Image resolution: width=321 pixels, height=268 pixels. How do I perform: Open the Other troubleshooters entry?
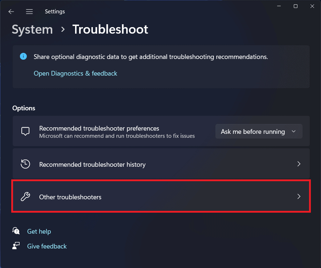70,197
